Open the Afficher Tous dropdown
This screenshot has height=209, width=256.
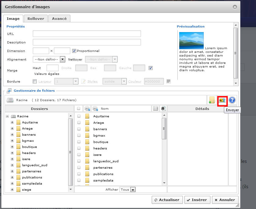(x=128, y=189)
